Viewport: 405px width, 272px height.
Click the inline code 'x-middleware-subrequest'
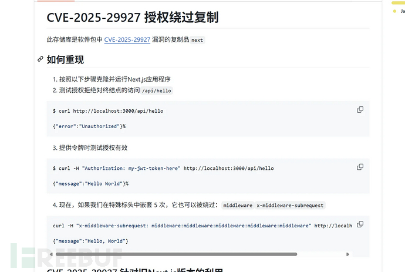coord(290,206)
